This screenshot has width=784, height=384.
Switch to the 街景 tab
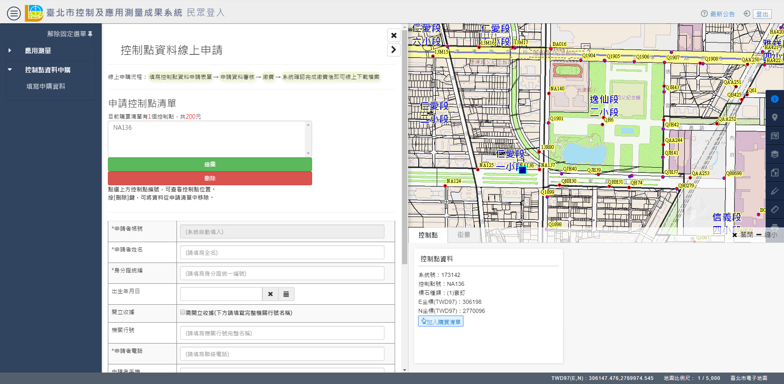(463, 235)
